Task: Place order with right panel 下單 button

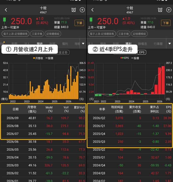Action: click(166, 23)
